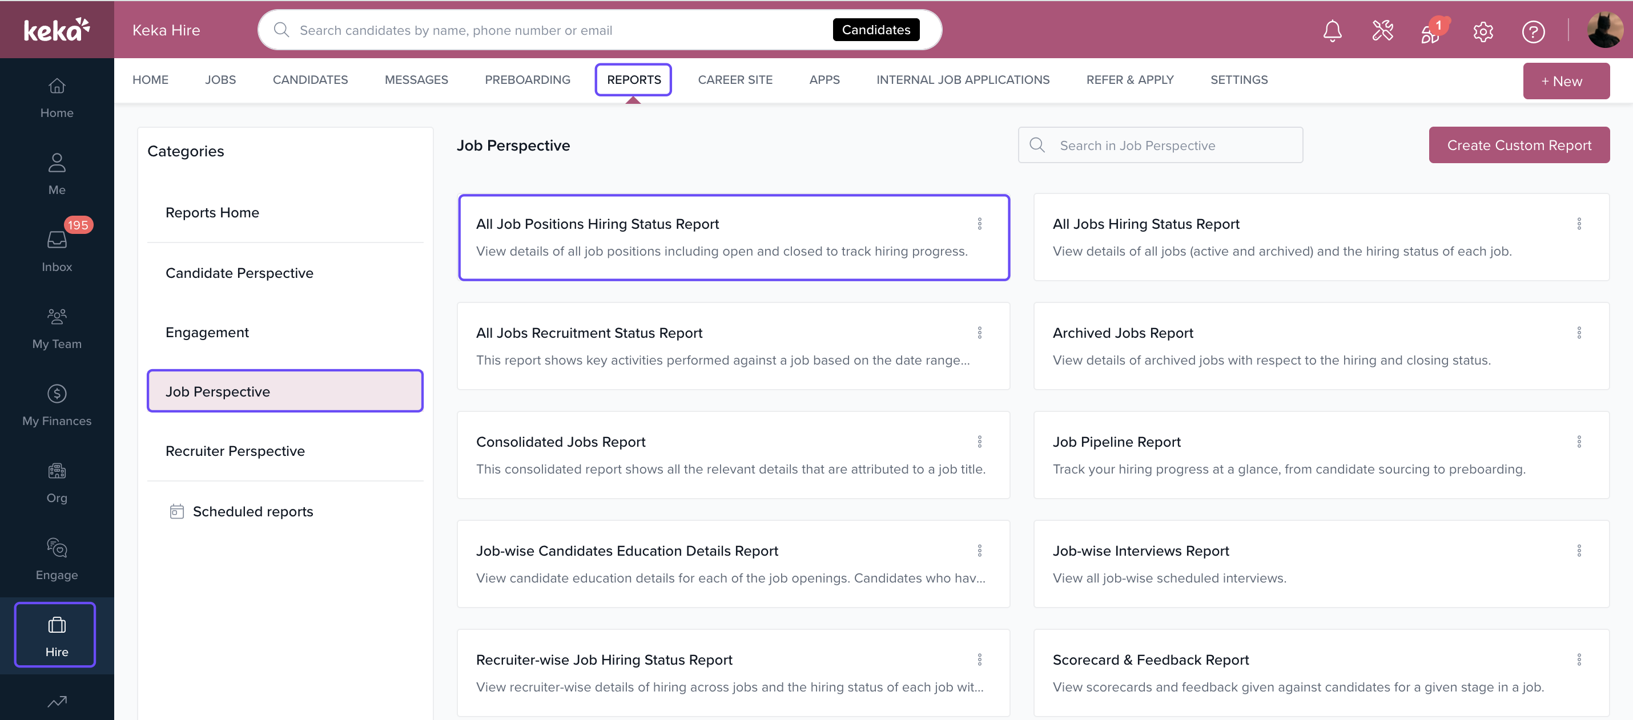Screen dimensions: 1633x720
Task: Click the + New button
Action: (1565, 81)
